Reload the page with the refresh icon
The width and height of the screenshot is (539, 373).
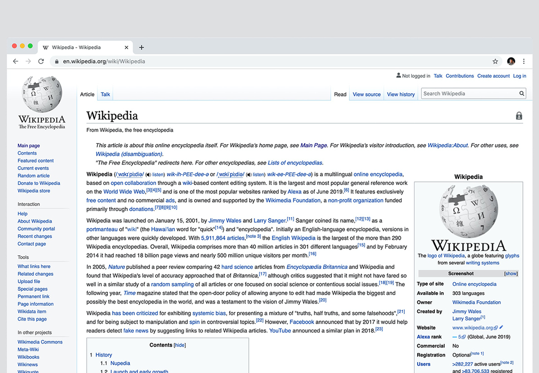[41, 61]
